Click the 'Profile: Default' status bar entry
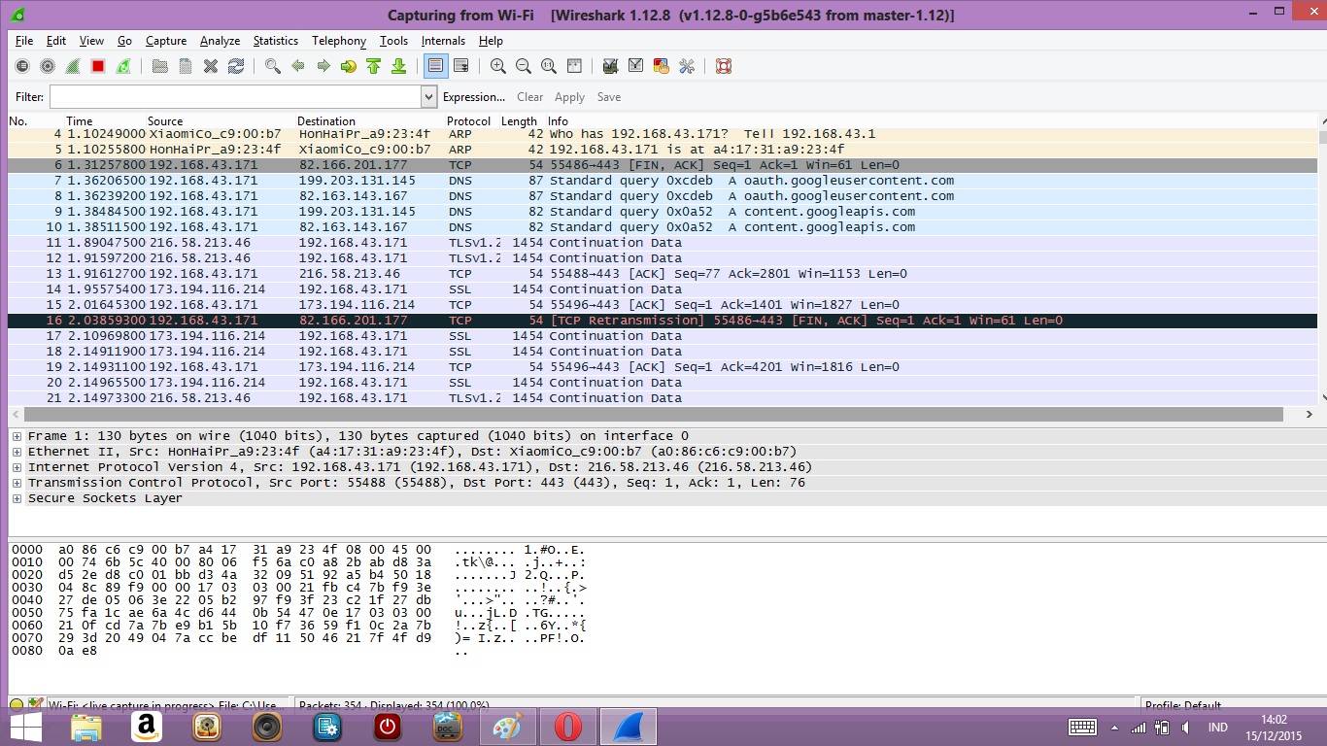Viewport: 1327px width, 746px height. 1183,705
